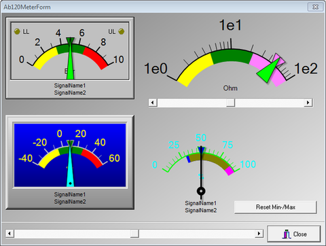The width and height of the screenshot is (326, 246).
Task: Click the Close button with door icon
Action: click(x=294, y=234)
